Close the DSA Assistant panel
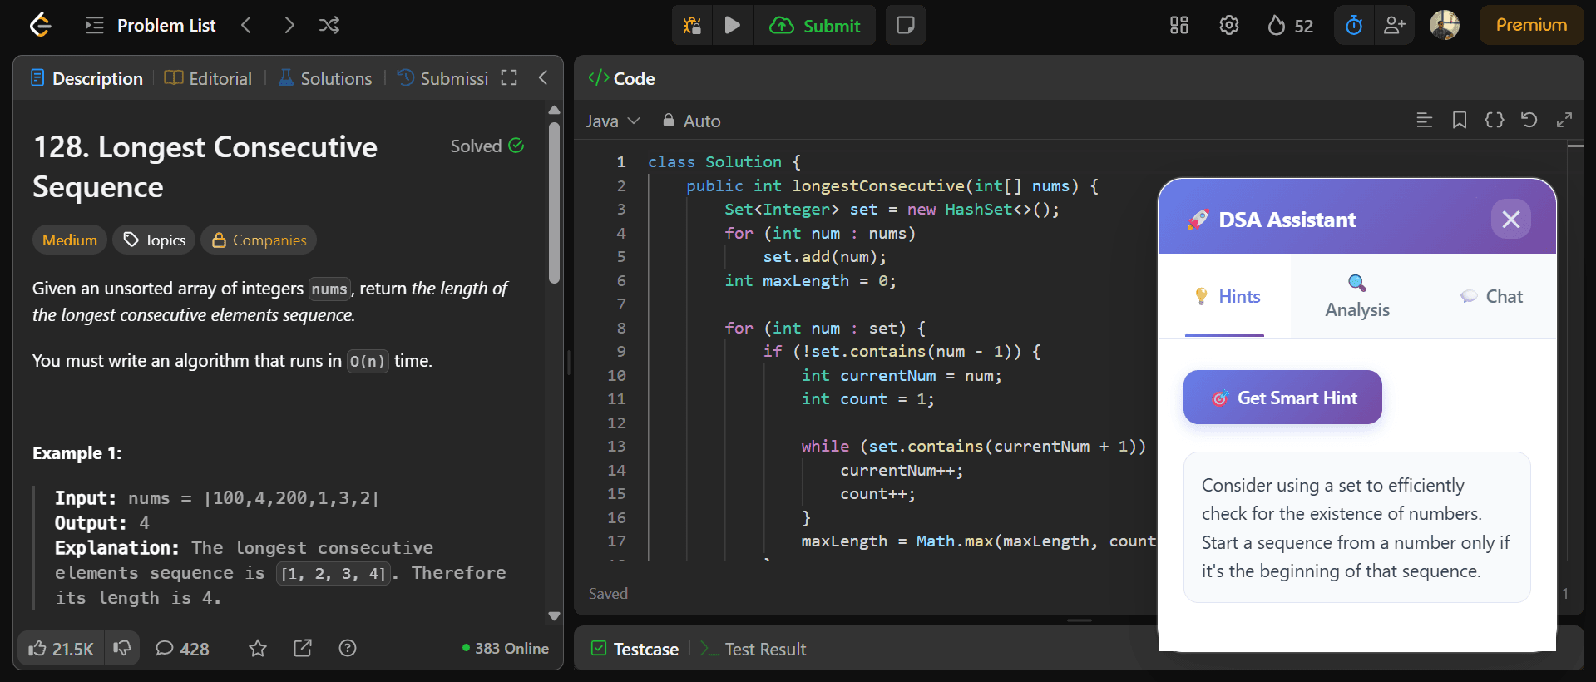 [1510, 220]
